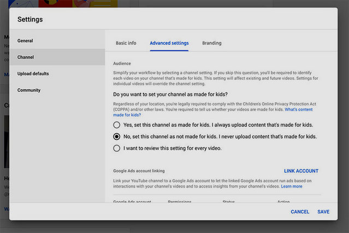
Task: Open the Channel settings section
Action: [x=57, y=57]
